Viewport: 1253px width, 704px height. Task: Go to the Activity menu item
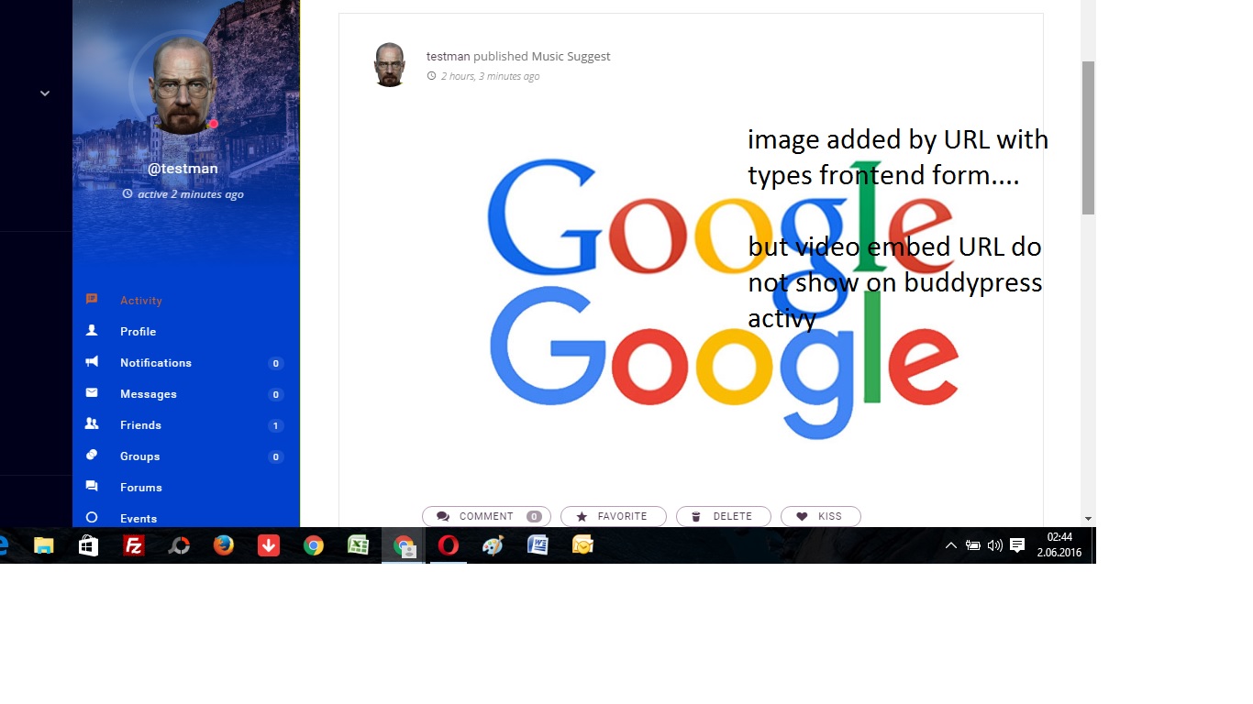pyautogui.click(x=141, y=301)
